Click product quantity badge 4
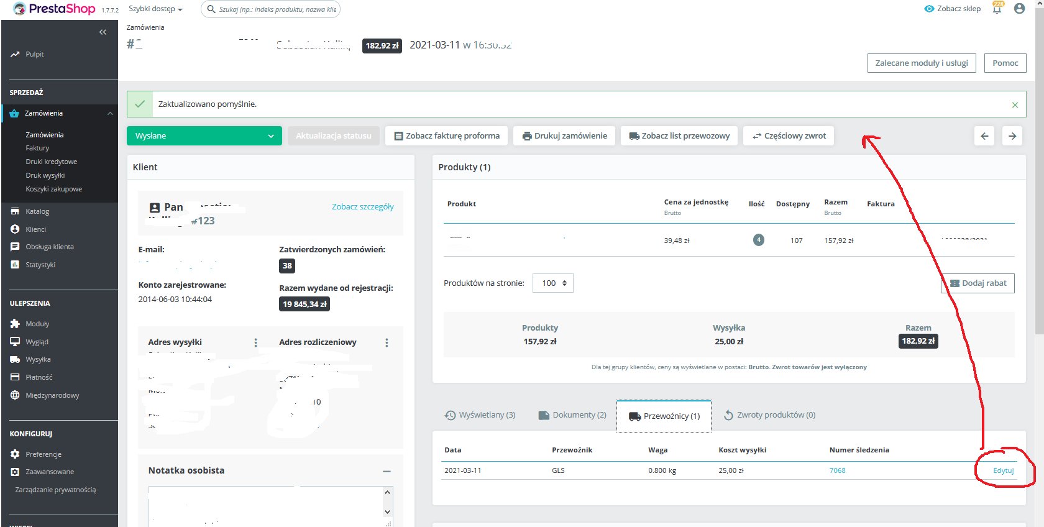The image size is (1044, 527). tap(758, 240)
